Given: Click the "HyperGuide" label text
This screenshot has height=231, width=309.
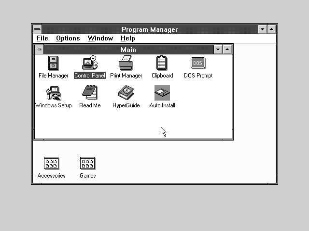Looking at the screenshot, I should tap(126, 105).
